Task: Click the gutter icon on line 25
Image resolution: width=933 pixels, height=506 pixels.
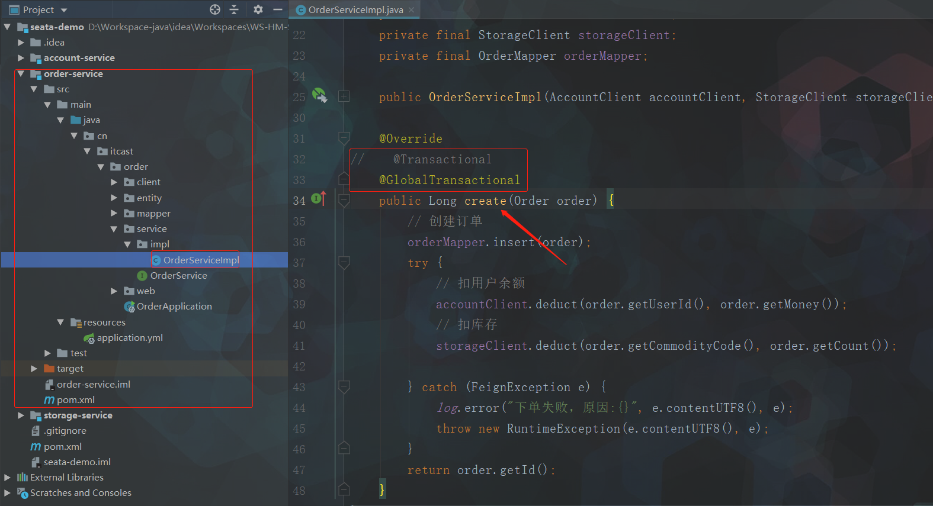Action: point(319,95)
